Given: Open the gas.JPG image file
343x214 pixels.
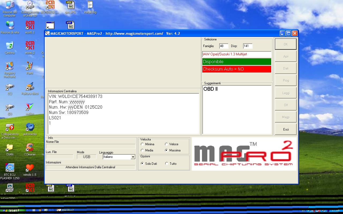Looking at the screenshot, I should tap(70, 7).
